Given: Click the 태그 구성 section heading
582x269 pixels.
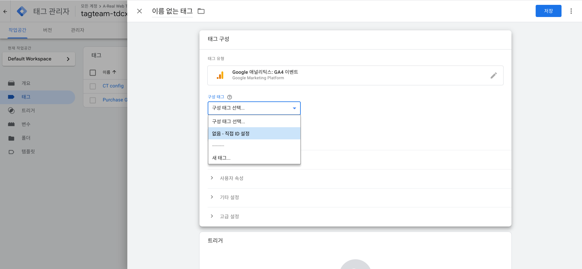Looking at the screenshot, I should [218, 39].
